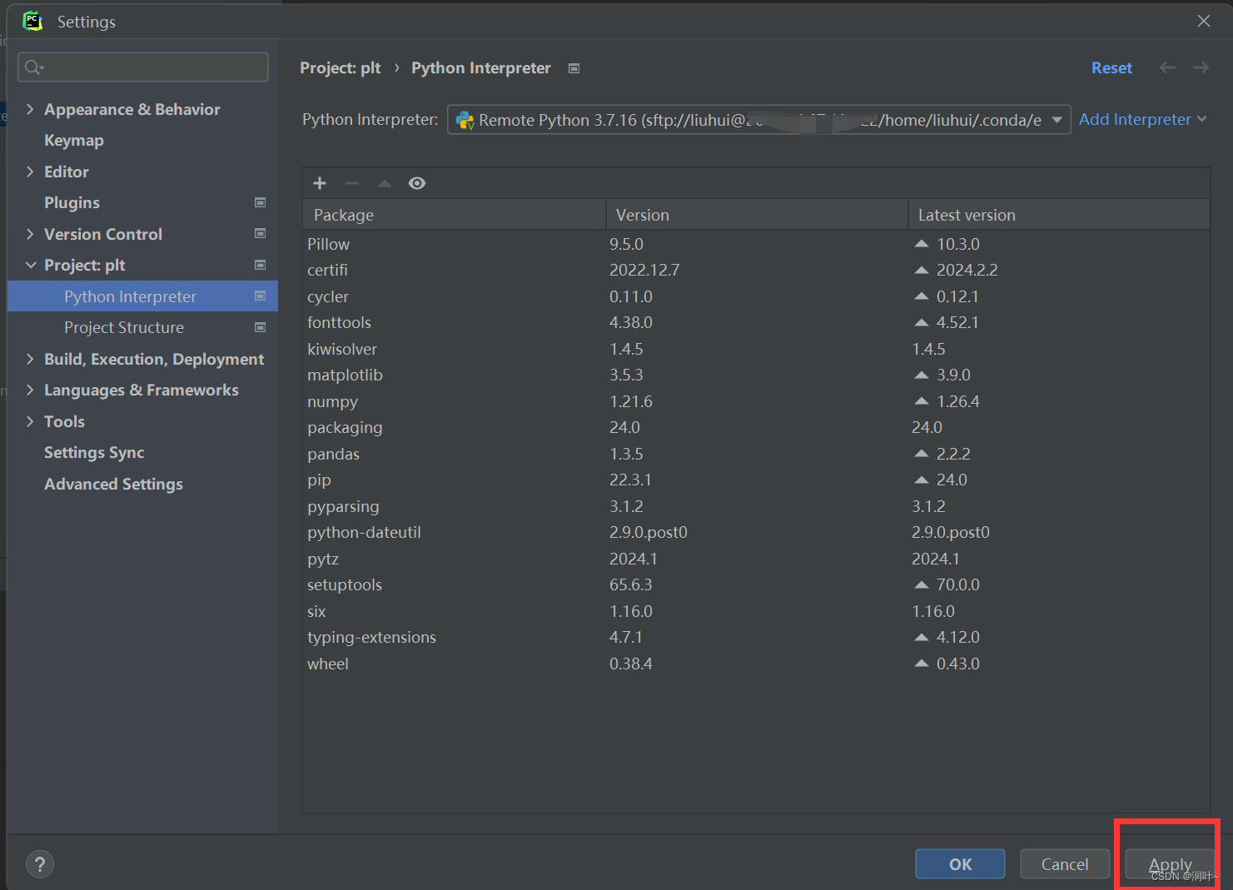Click the settings search field
Image resolution: width=1233 pixels, height=890 pixels.
click(142, 67)
